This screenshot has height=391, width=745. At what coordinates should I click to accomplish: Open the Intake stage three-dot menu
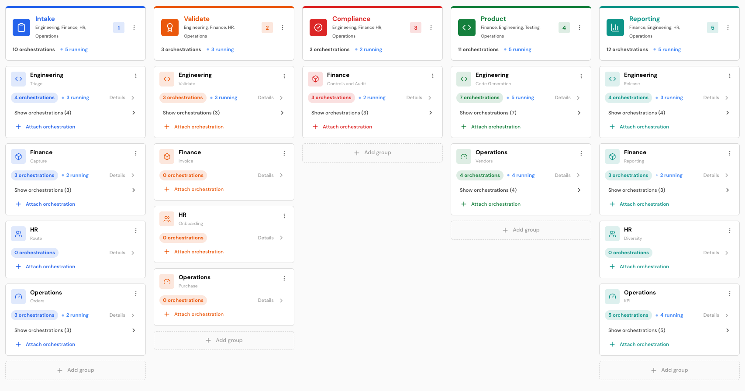click(x=134, y=28)
